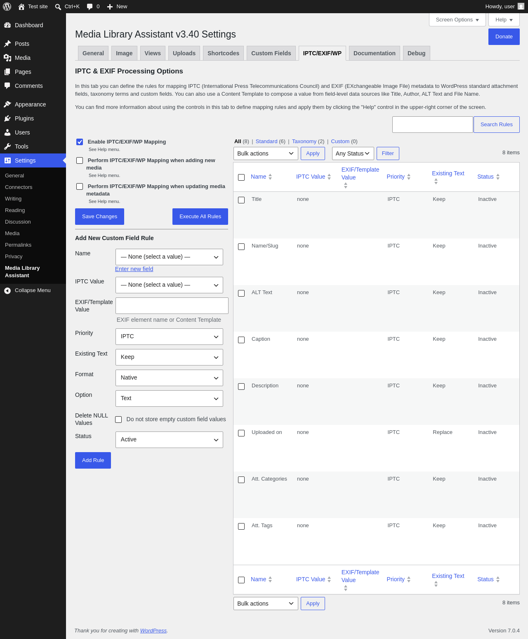Sort by Existing Text header sort arrows
The width and height of the screenshot is (528, 639).
pyautogui.click(x=436, y=181)
